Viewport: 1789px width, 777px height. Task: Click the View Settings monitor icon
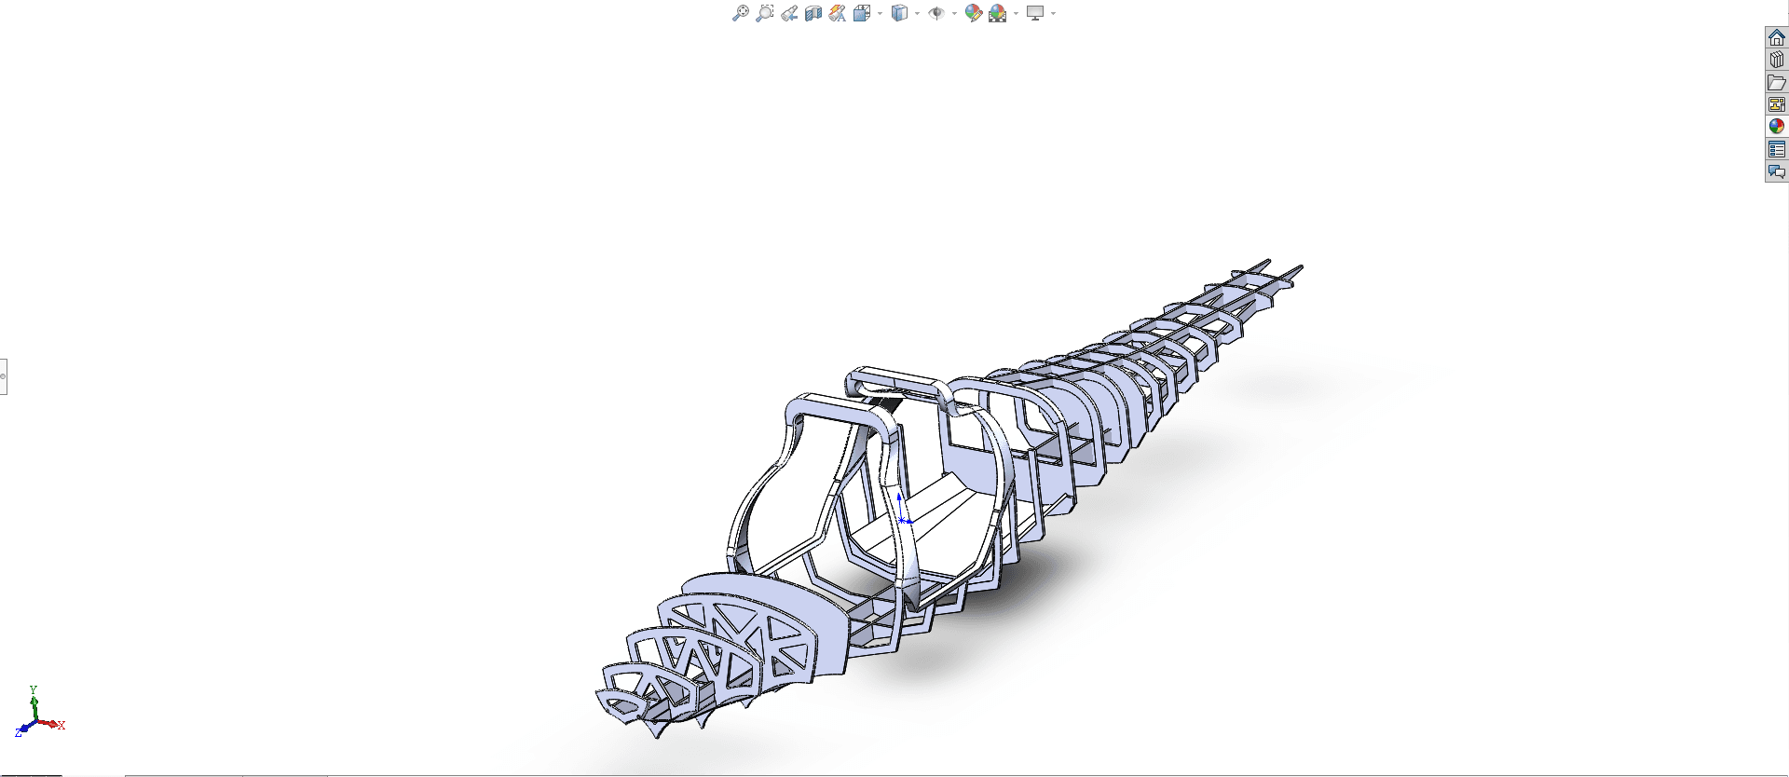(x=1034, y=13)
